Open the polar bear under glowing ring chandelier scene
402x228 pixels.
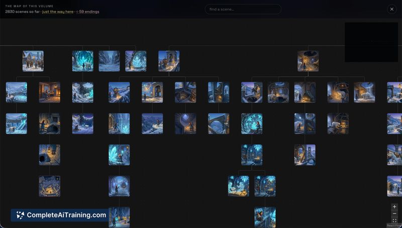pos(338,92)
